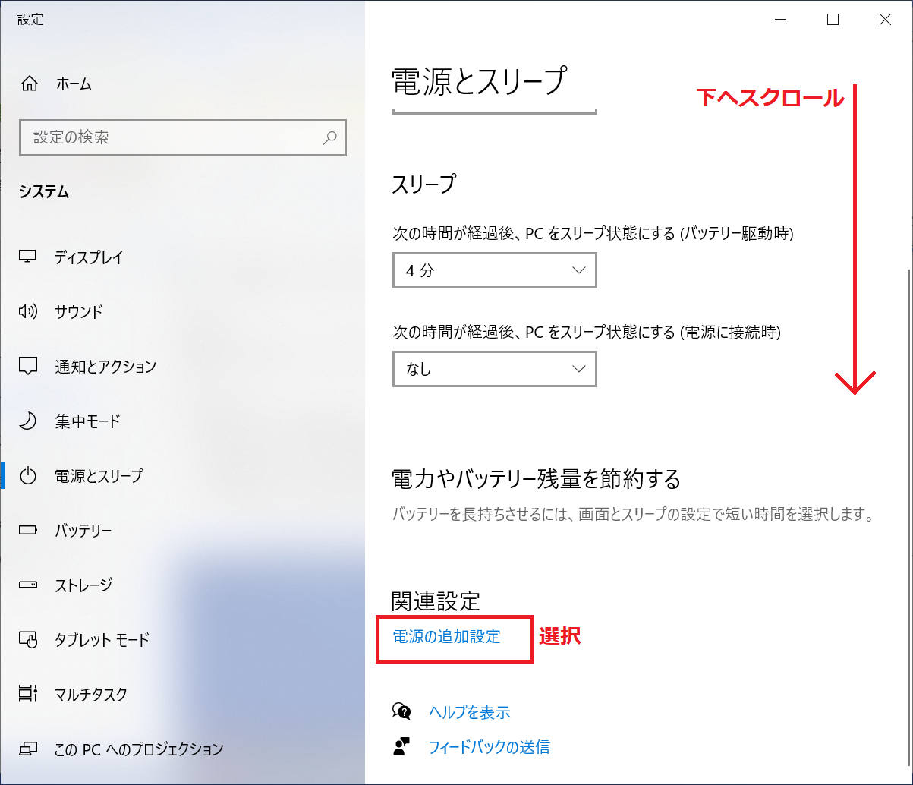Screen dimensions: 913x785
Task: Open the plugged-in sleep dropdown showing なし
Action: (x=494, y=369)
